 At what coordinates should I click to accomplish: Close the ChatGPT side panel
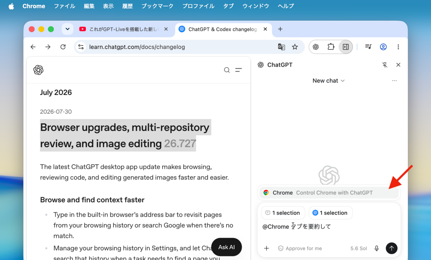398,65
